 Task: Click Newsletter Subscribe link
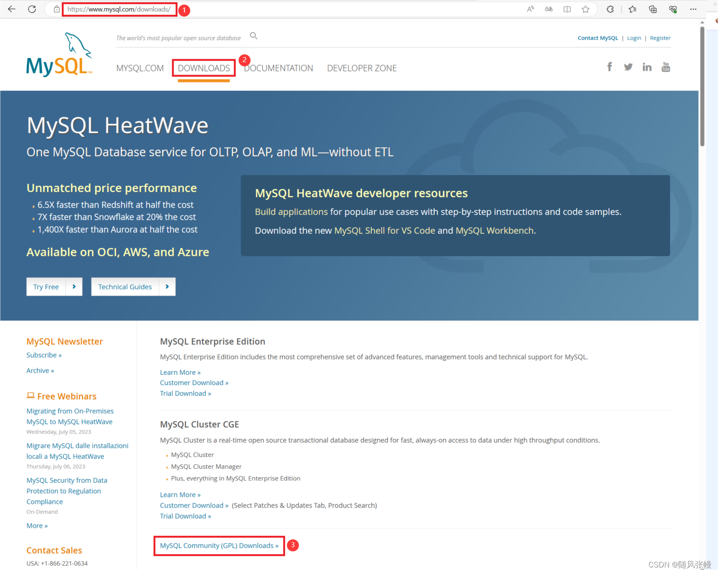tap(44, 355)
